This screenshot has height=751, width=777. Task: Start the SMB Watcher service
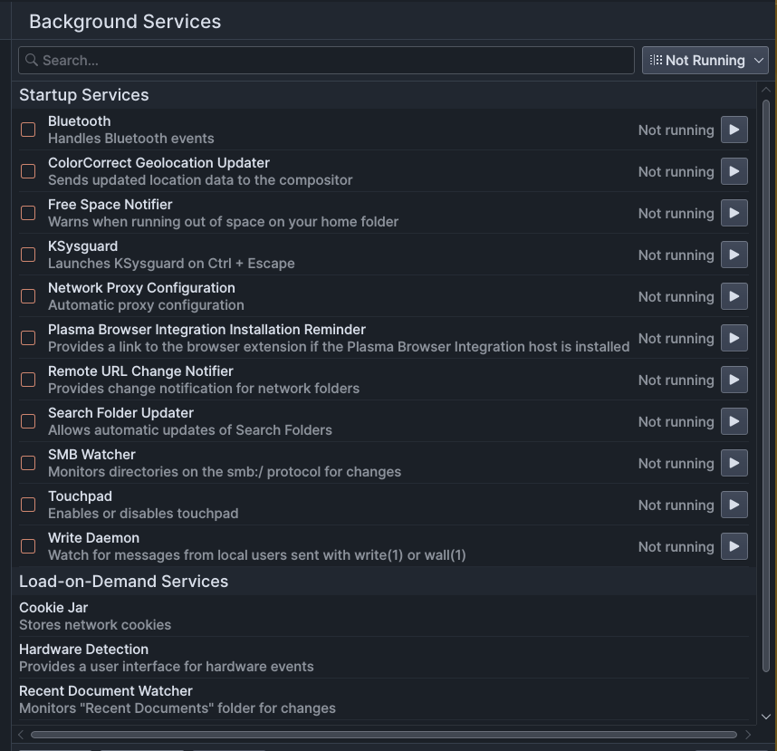pos(734,463)
